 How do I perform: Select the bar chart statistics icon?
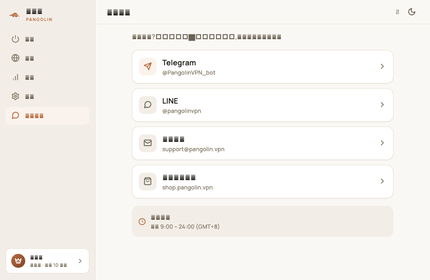[x=15, y=77]
